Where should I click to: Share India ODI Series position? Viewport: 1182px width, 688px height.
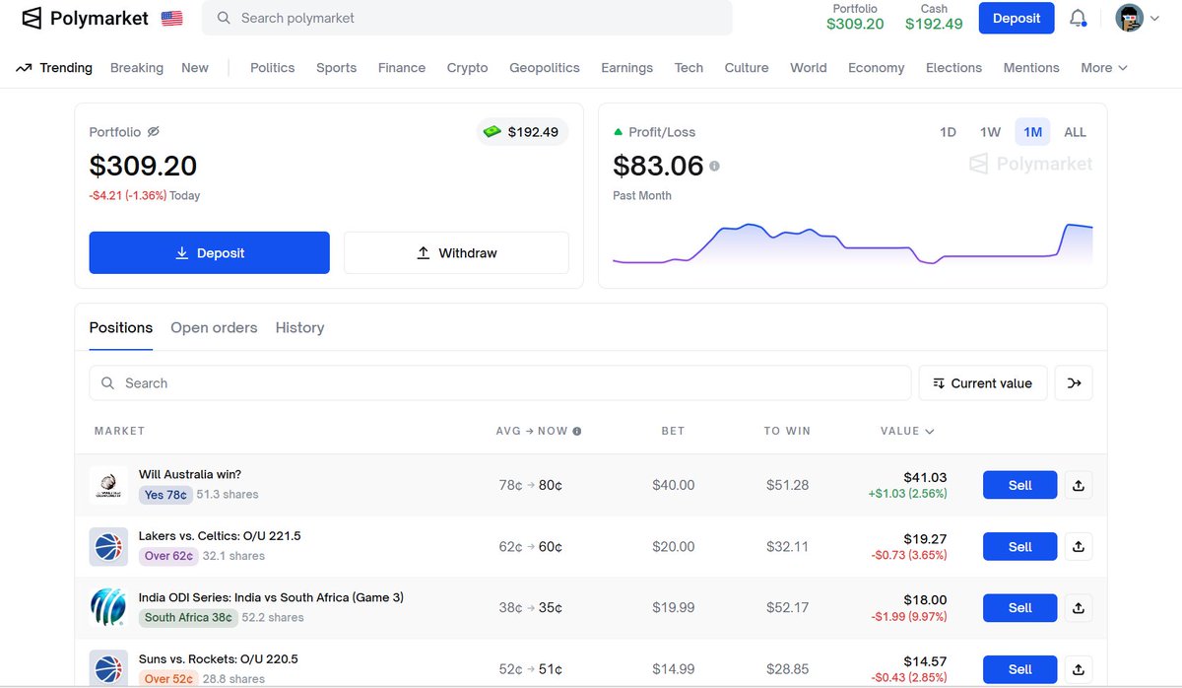tap(1079, 607)
